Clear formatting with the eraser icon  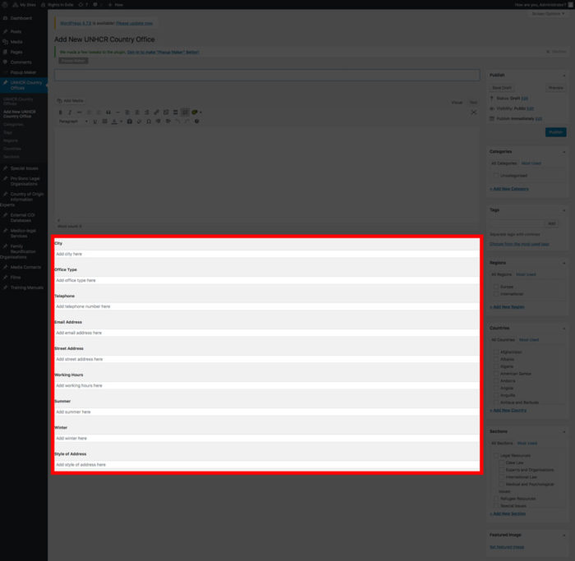pyautogui.click(x=139, y=122)
